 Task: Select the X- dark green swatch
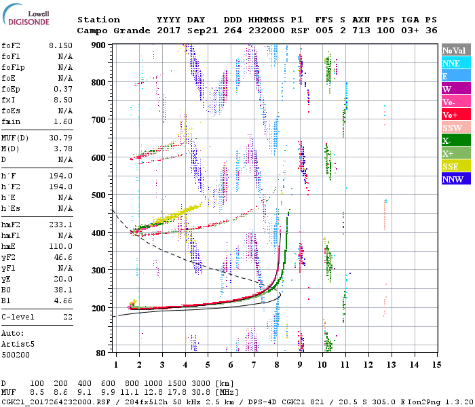pyautogui.click(x=456, y=140)
